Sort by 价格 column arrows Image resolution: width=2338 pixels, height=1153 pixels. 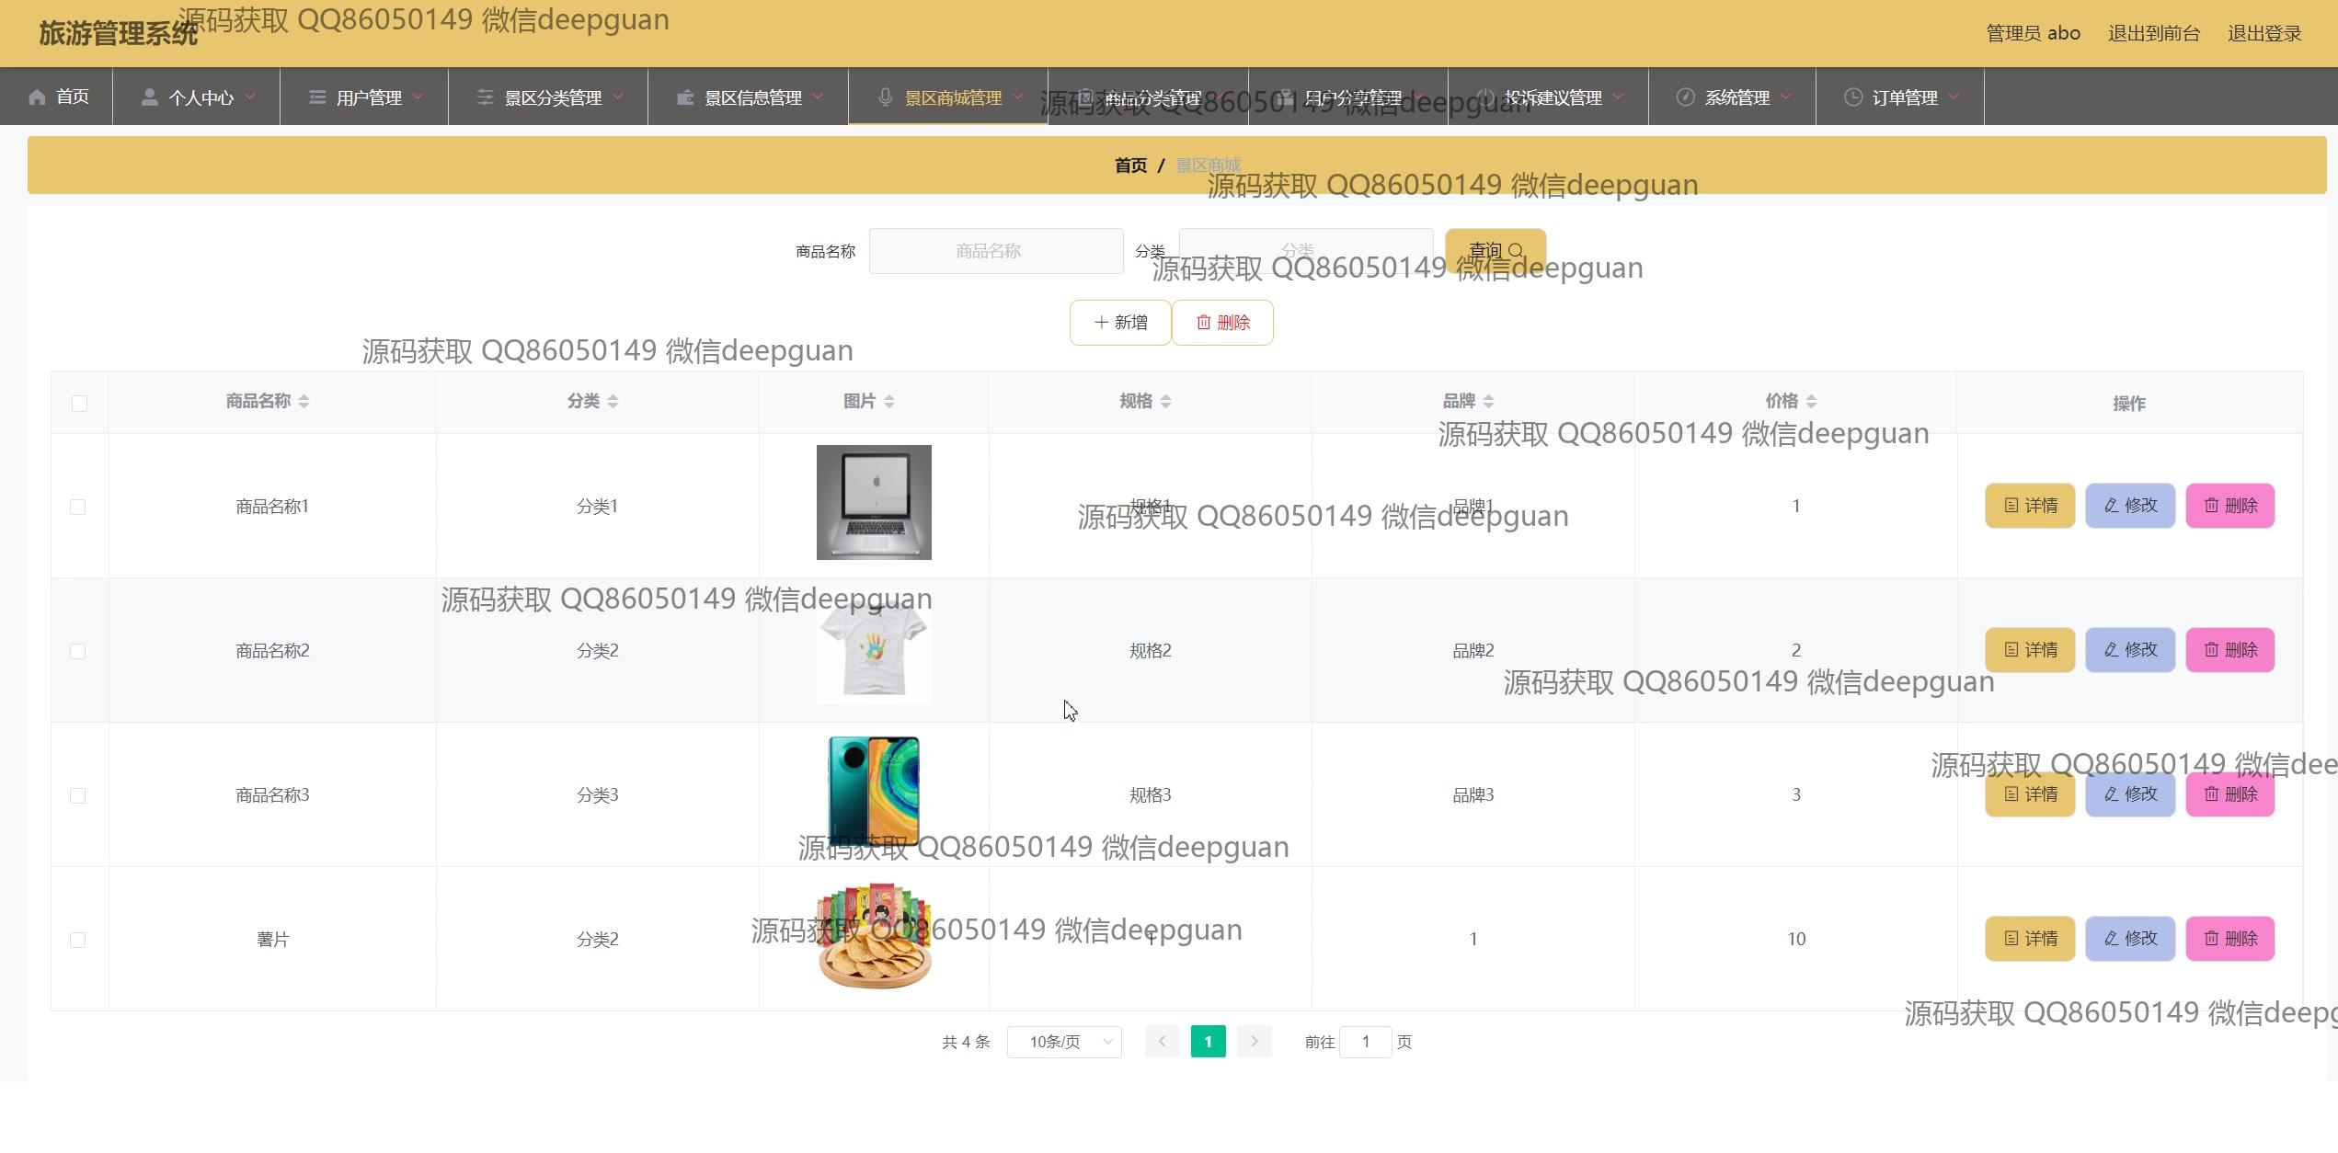[x=1811, y=402]
